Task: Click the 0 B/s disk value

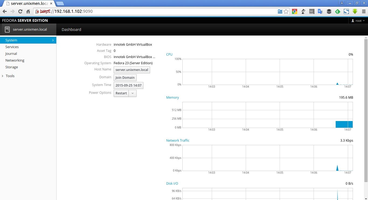Action: [x=349, y=183]
